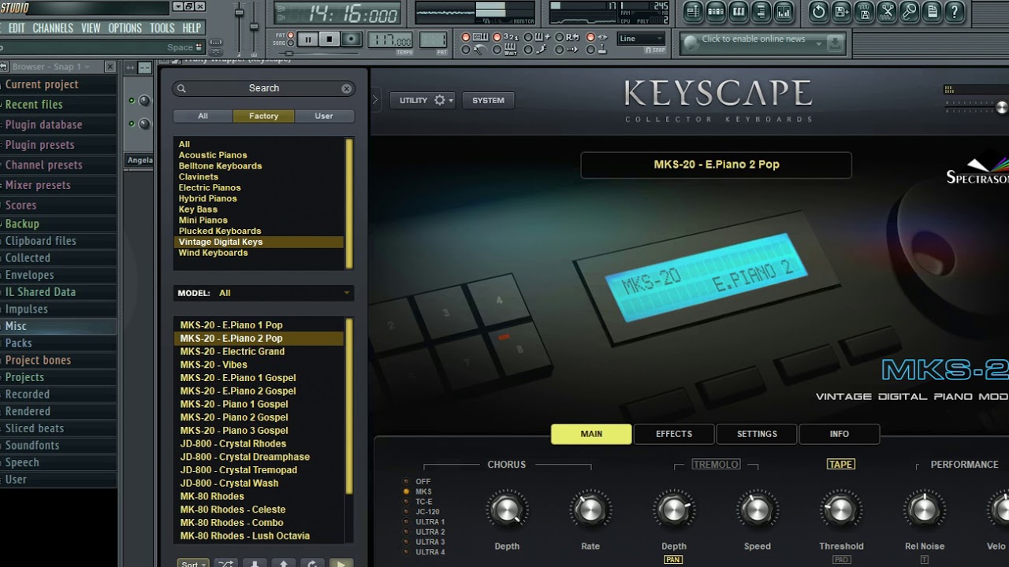This screenshot has height=567, width=1009.
Task: Click the shuffle patches icon
Action: tap(225, 564)
